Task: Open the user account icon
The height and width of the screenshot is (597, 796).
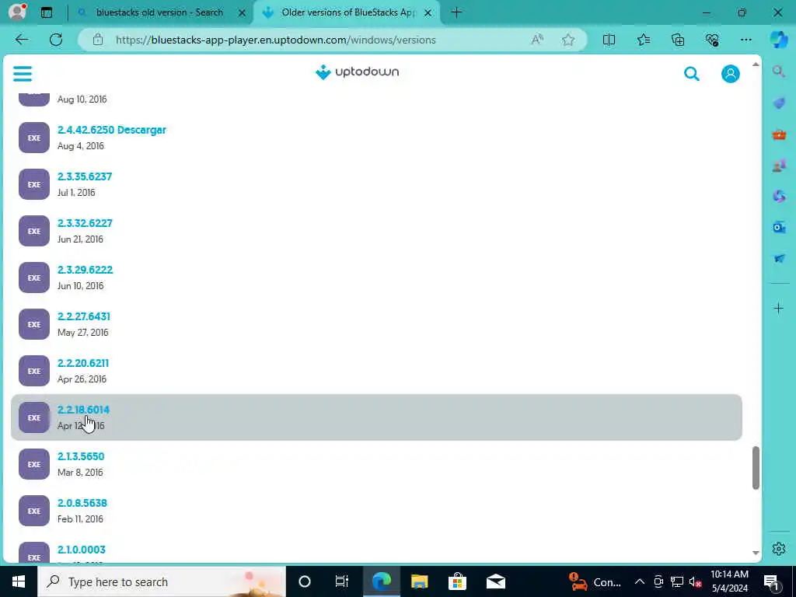Action: tap(730, 74)
